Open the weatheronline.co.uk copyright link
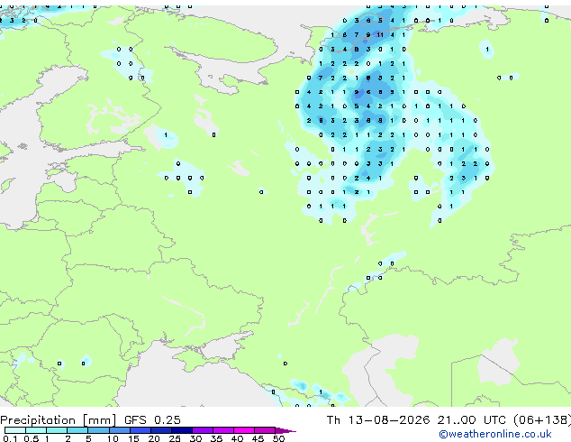Viewport: 571px width, 442px height. (x=494, y=434)
